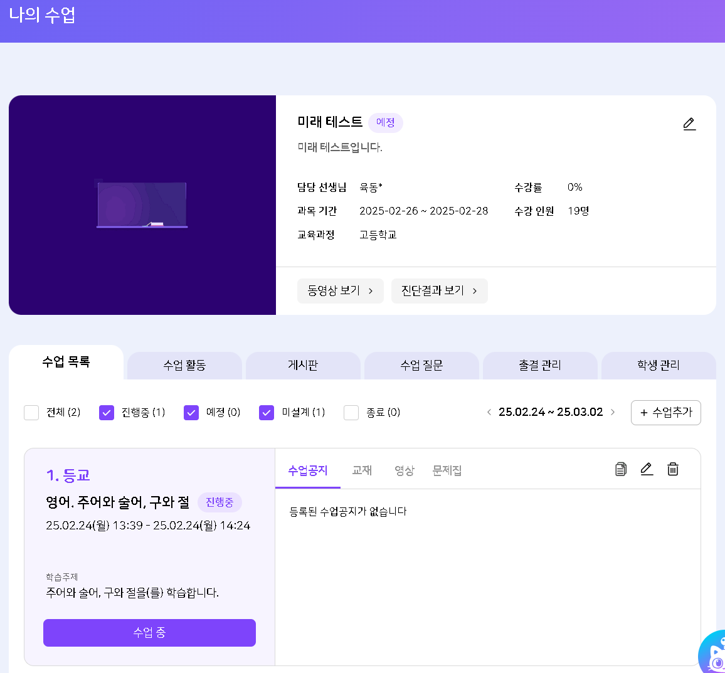Check the 전체 (2) checkbox
The width and height of the screenshot is (725, 673).
[31, 412]
